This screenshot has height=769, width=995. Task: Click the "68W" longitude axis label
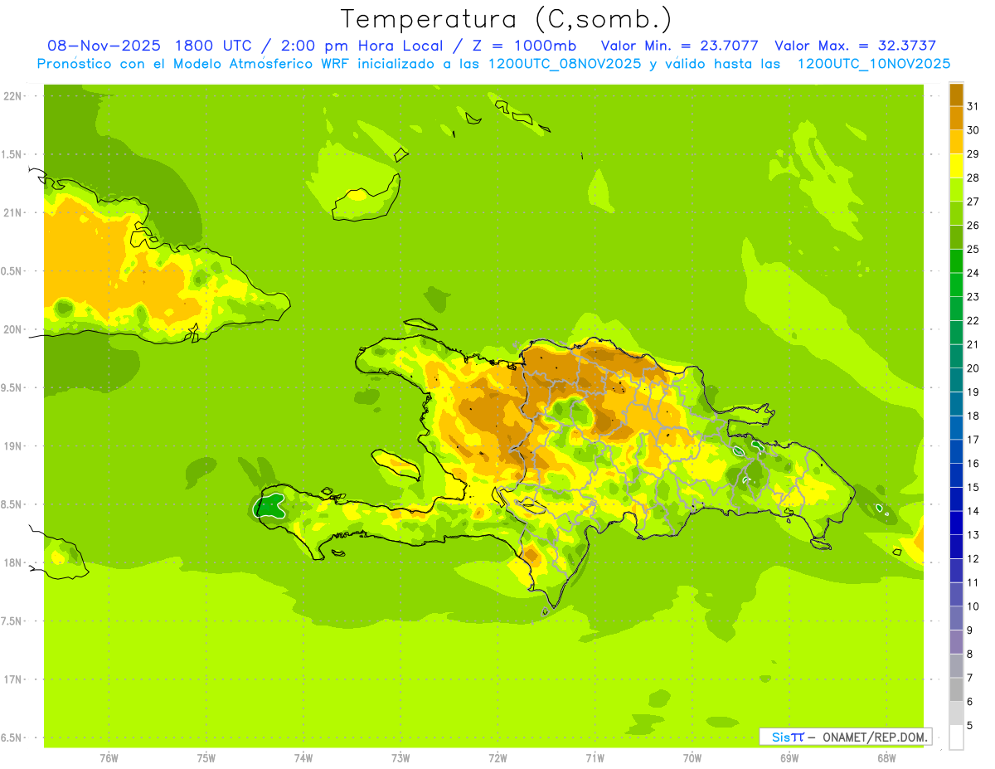coord(886,758)
